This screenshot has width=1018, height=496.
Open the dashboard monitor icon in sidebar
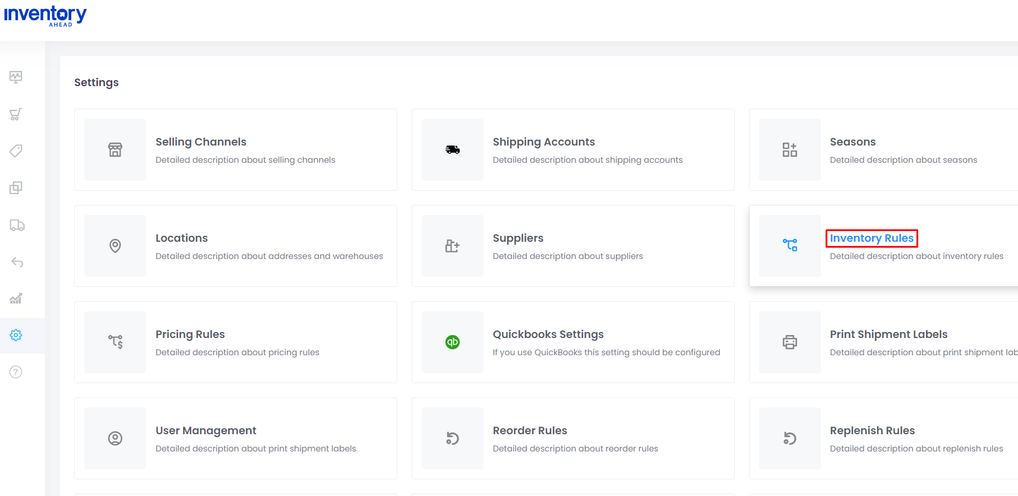pyautogui.click(x=16, y=77)
